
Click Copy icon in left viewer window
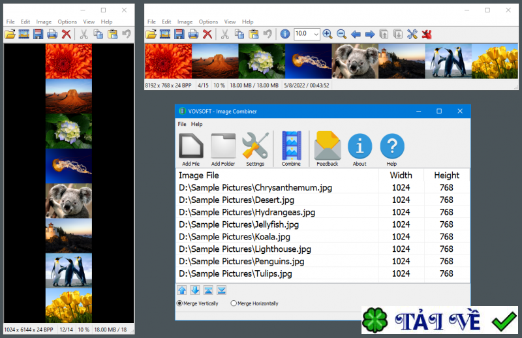pyautogui.click(x=99, y=34)
